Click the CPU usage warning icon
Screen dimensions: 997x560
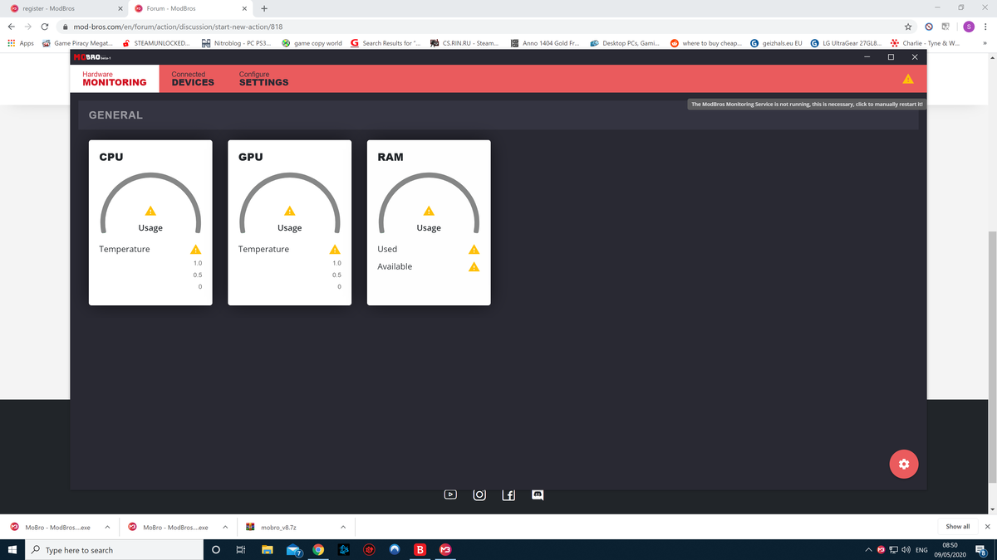pos(150,211)
